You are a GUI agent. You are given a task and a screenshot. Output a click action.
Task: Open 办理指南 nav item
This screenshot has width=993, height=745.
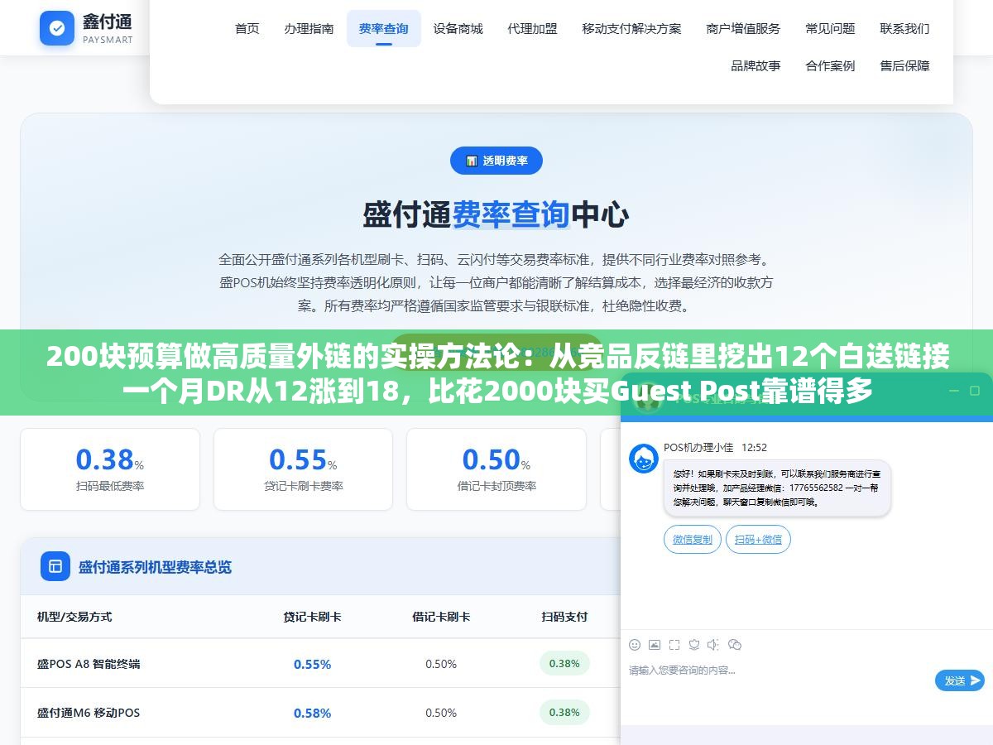(x=309, y=28)
